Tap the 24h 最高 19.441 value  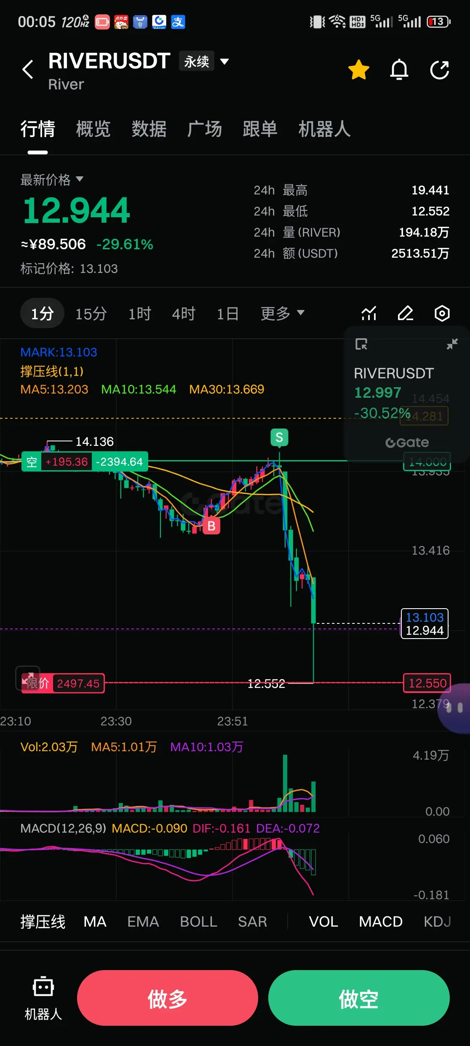pyautogui.click(x=430, y=190)
